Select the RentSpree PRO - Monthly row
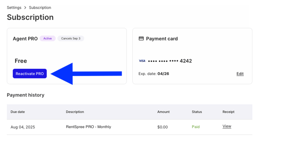 coord(130,127)
